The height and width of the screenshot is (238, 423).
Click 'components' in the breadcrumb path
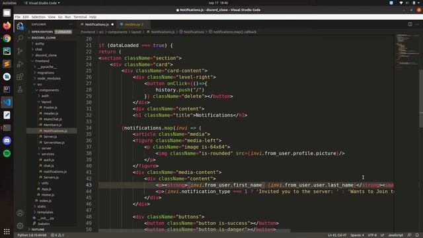click(118, 32)
